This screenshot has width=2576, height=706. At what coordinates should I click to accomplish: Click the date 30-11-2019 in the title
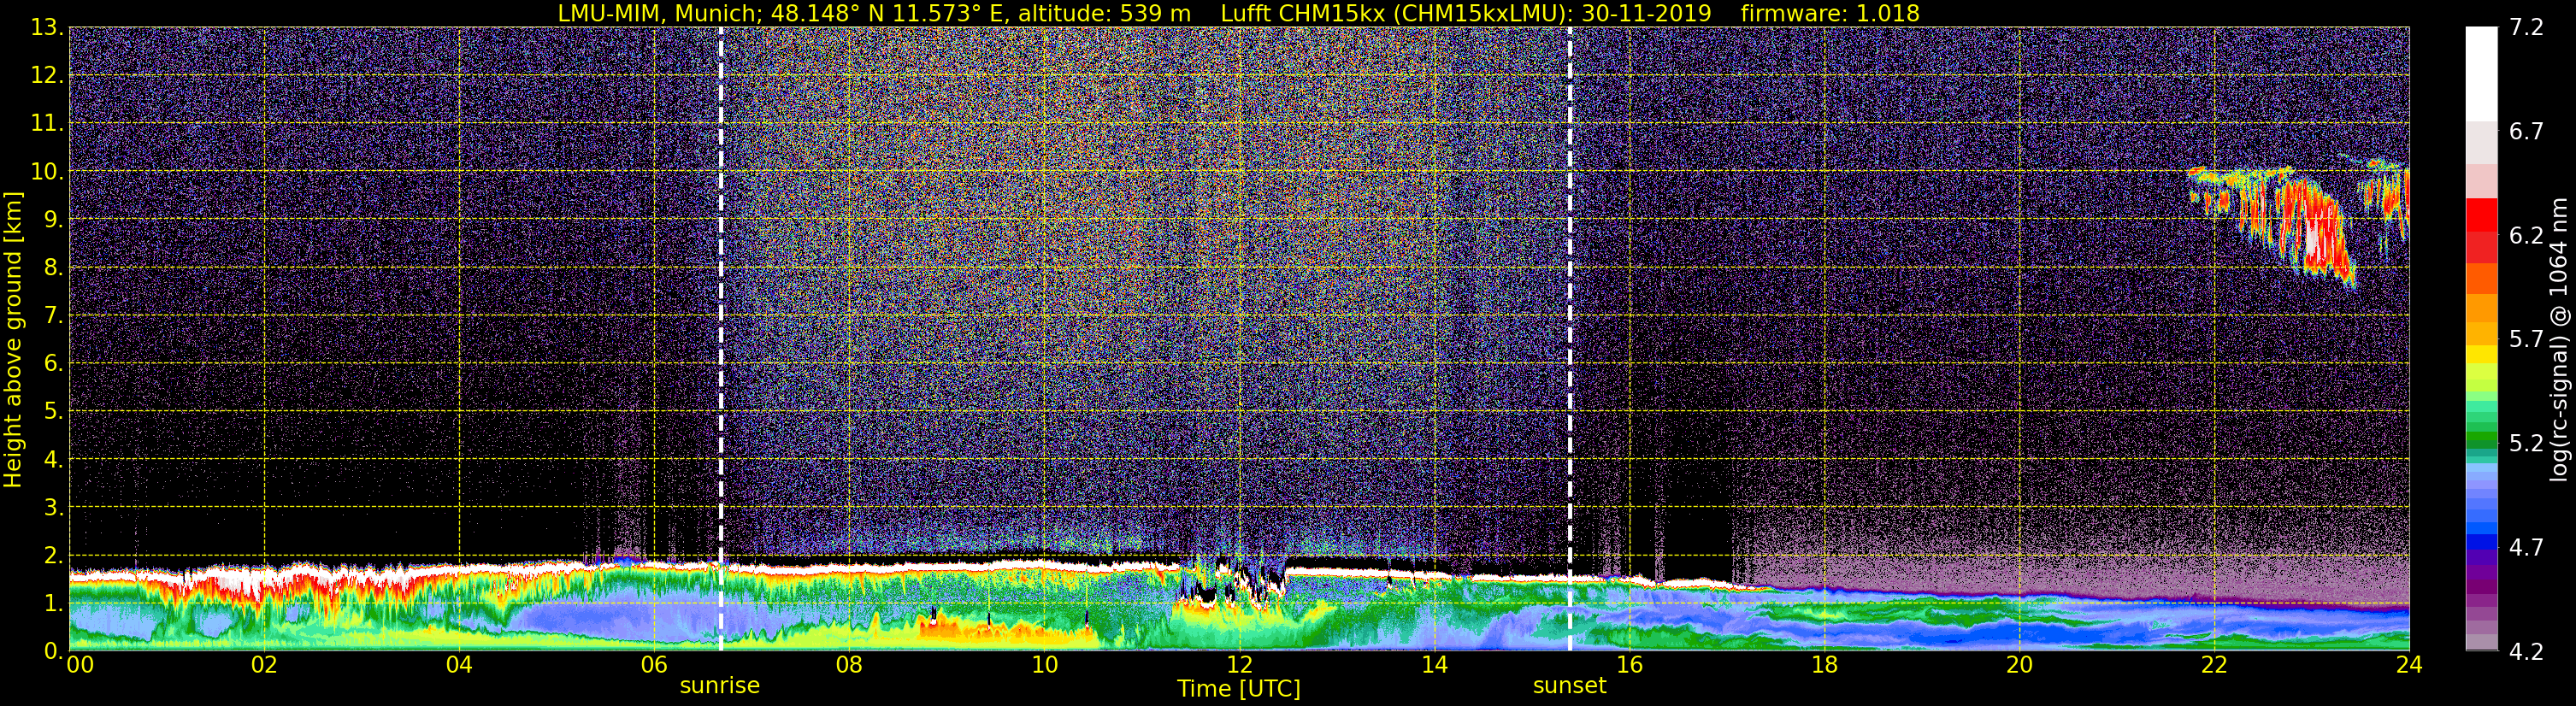[x=1646, y=13]
